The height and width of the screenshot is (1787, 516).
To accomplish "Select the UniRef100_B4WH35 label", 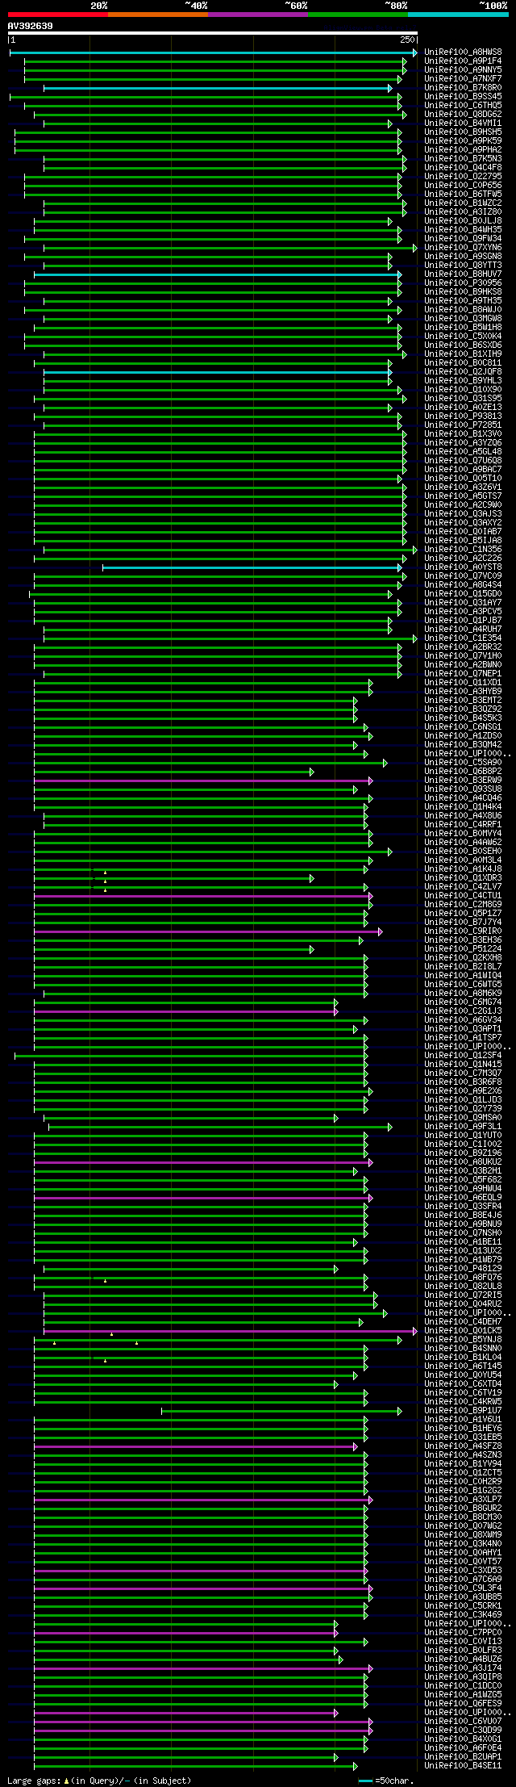I will pos(463,230).
